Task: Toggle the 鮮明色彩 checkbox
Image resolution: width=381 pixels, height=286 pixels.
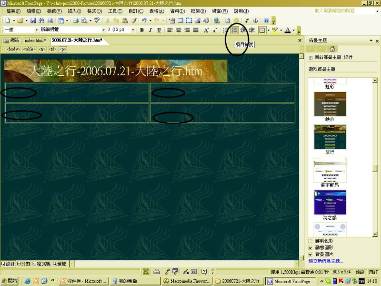Action: [x=311, y=241]
